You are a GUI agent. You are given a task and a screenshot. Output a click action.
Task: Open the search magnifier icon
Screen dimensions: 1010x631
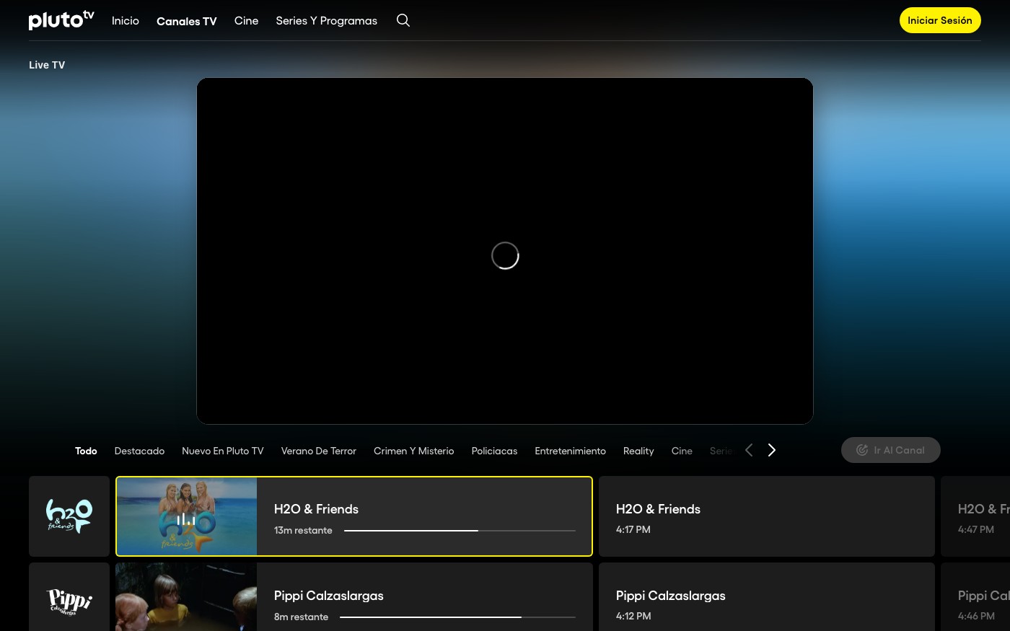[x=403, y=20]
